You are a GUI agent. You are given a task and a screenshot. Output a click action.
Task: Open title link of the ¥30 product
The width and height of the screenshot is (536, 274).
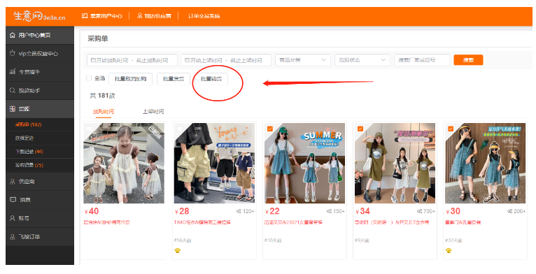(463, 222)
